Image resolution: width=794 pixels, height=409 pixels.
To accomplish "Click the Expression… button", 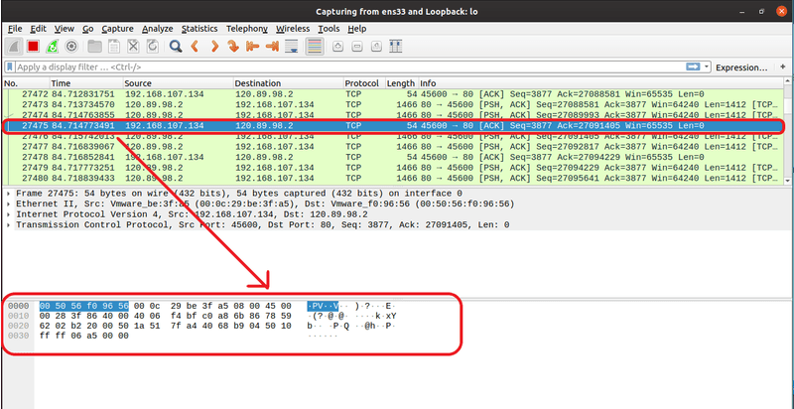I will (x=742, y=67).
